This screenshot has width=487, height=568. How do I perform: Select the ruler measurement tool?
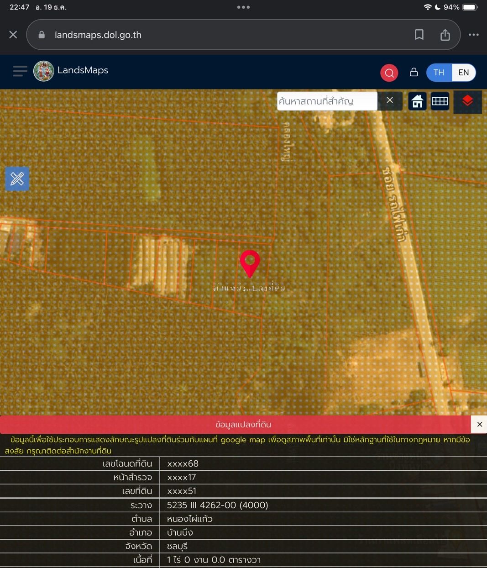(17, 179)
